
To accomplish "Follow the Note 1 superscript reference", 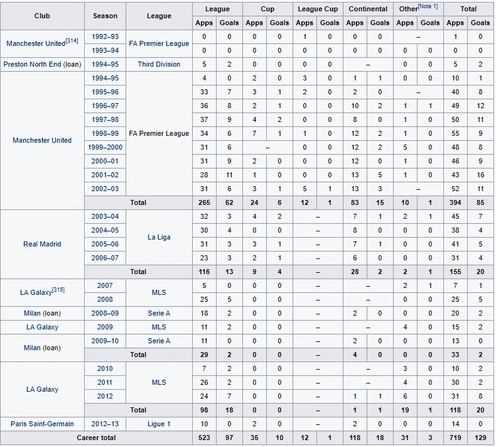I will pos(428,6).
